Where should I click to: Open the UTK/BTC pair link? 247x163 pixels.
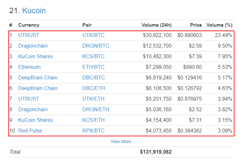coord(93,35)
